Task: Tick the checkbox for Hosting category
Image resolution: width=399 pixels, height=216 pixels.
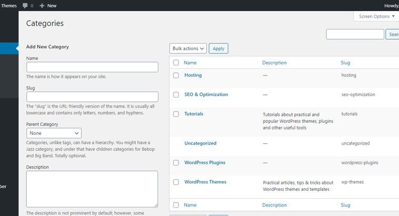Action: coord(176,75)
